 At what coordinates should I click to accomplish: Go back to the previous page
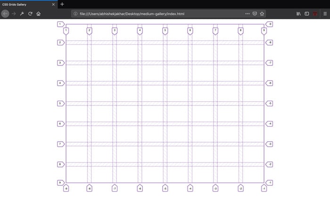[5, 14]
